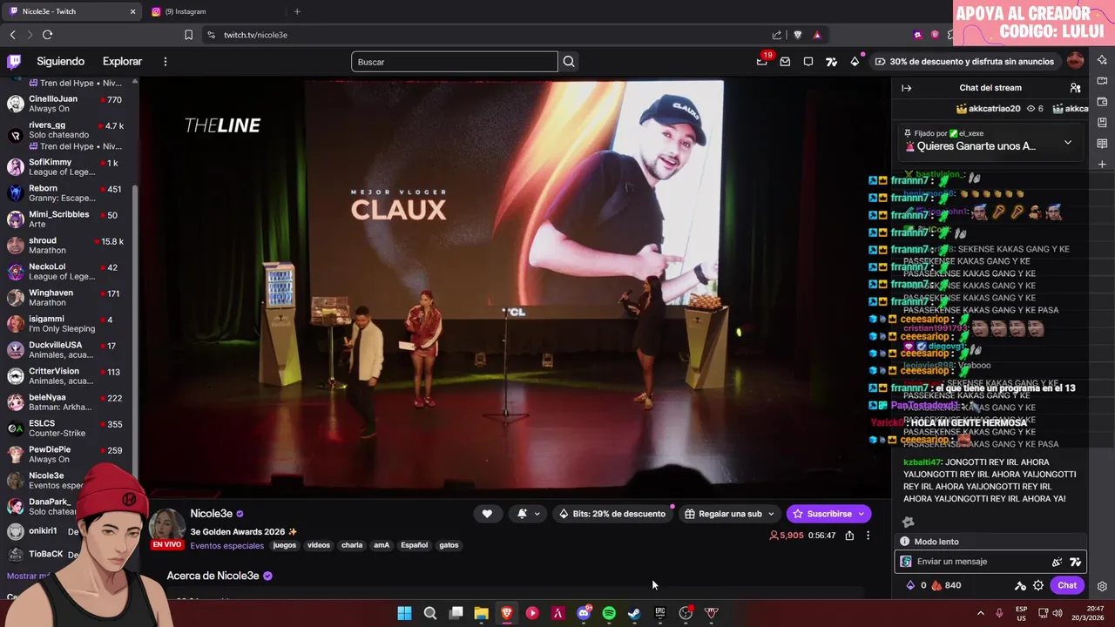The height and width of the screenshot is (627, 1115).
Task: Open the chat community users list
Action: (1075, 88)
